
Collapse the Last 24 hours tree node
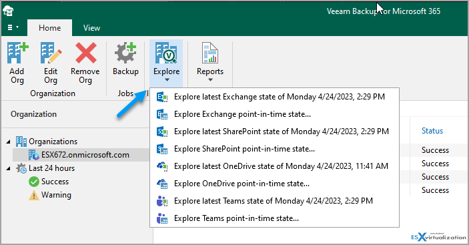[9, 168]
